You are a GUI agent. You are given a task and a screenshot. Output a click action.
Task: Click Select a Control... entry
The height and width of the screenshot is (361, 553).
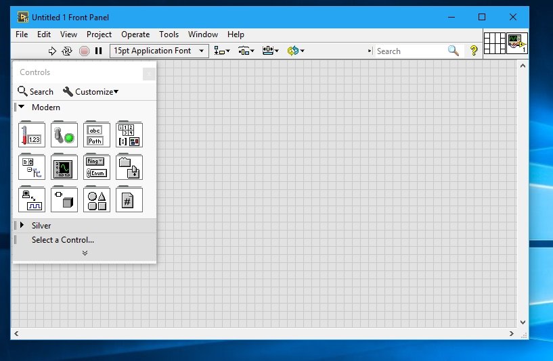coord(63,240)
